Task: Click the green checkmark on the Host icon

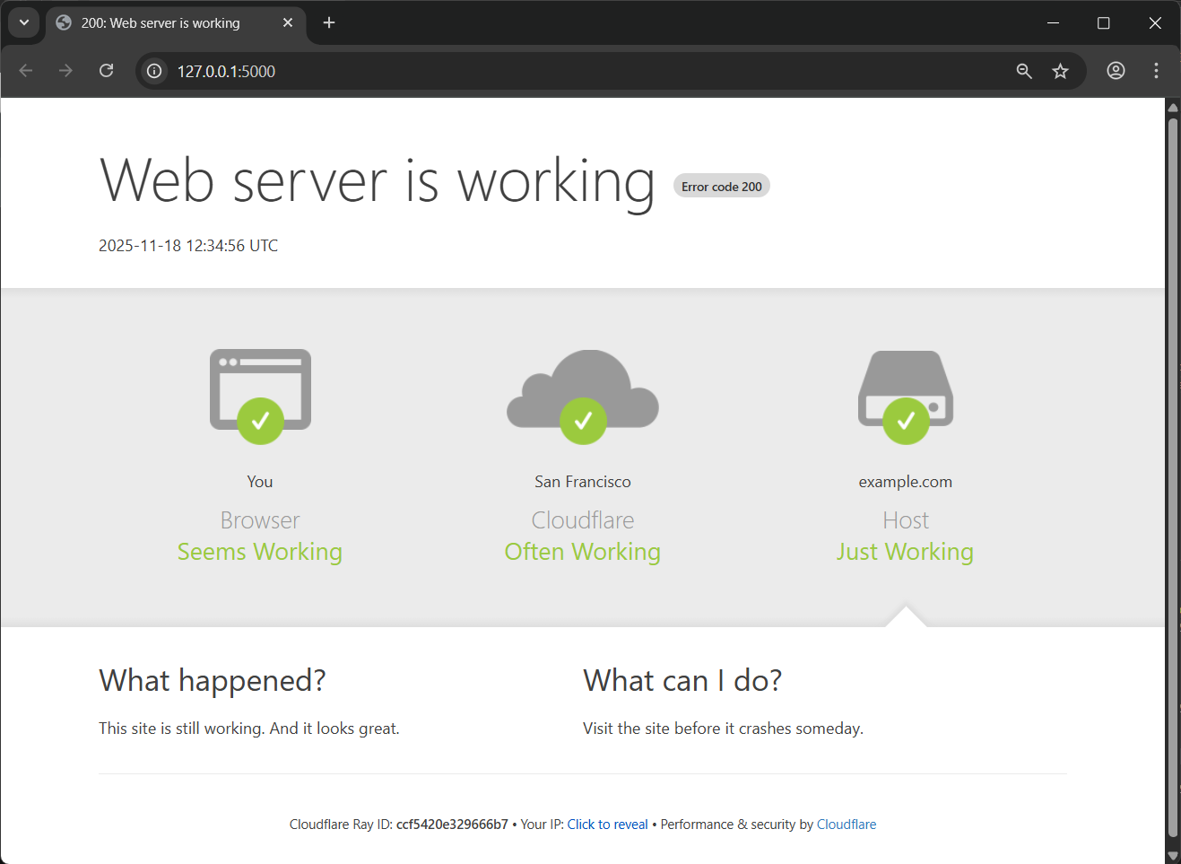Action: click(905, 421)
